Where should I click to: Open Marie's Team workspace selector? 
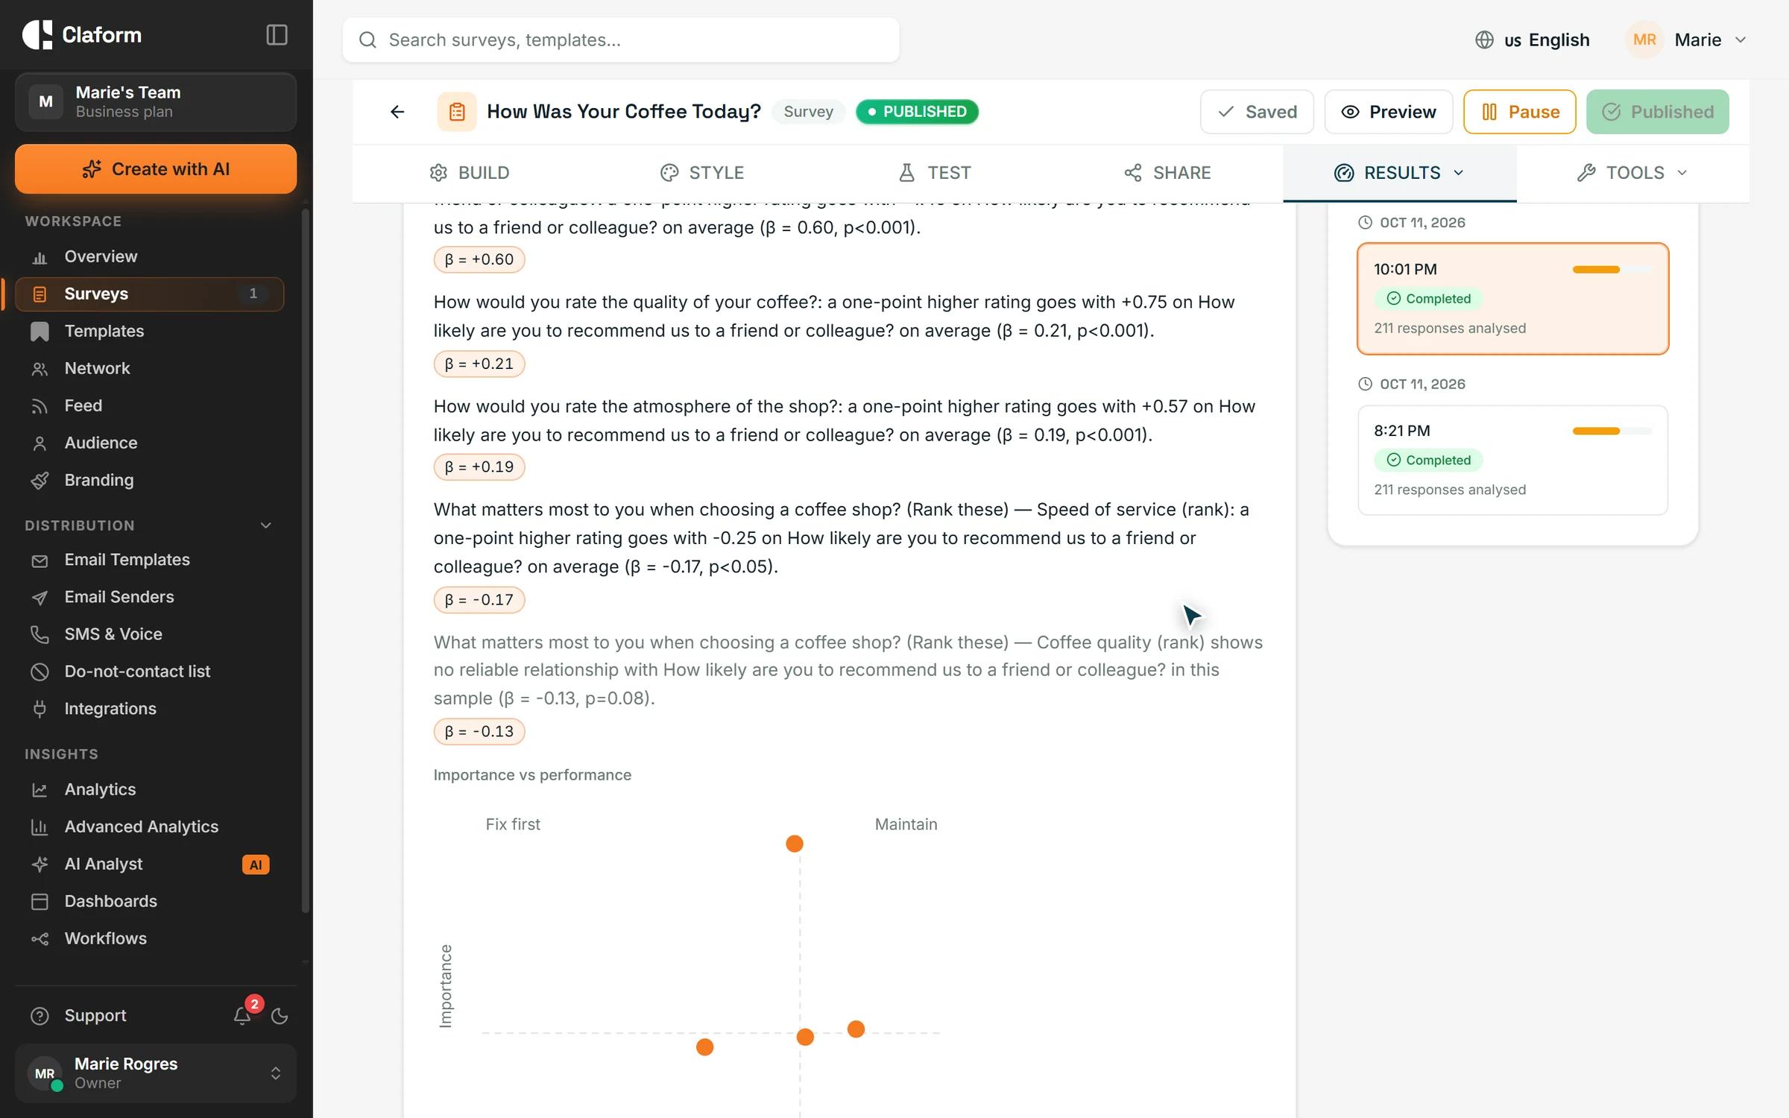[x=156, y=102]
